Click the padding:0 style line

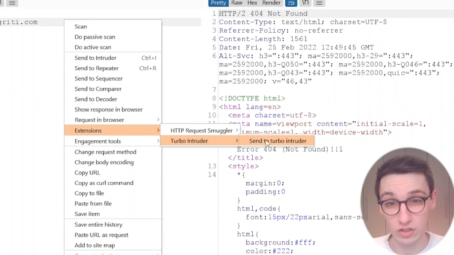point(266,192)
